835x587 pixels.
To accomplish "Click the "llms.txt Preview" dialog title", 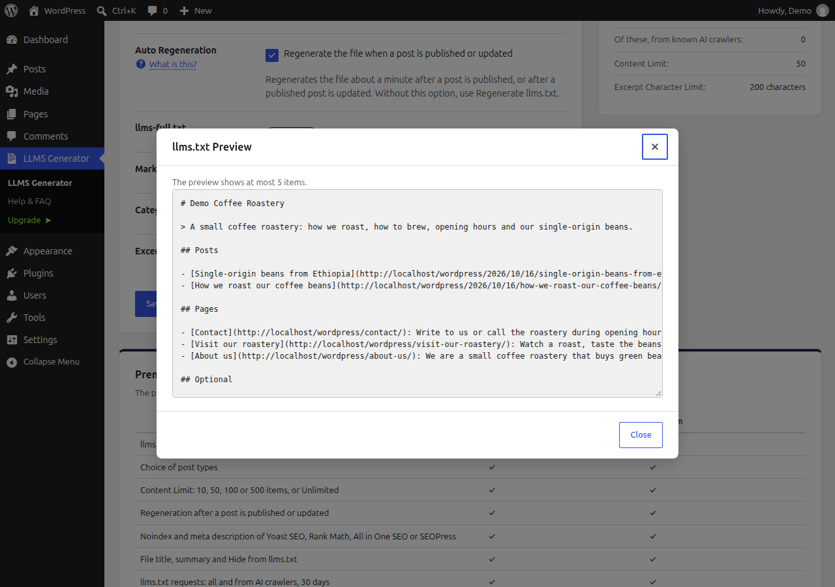I will (x=212, y=147).
